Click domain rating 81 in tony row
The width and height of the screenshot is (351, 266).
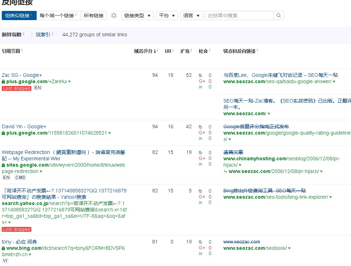[155, 242]
